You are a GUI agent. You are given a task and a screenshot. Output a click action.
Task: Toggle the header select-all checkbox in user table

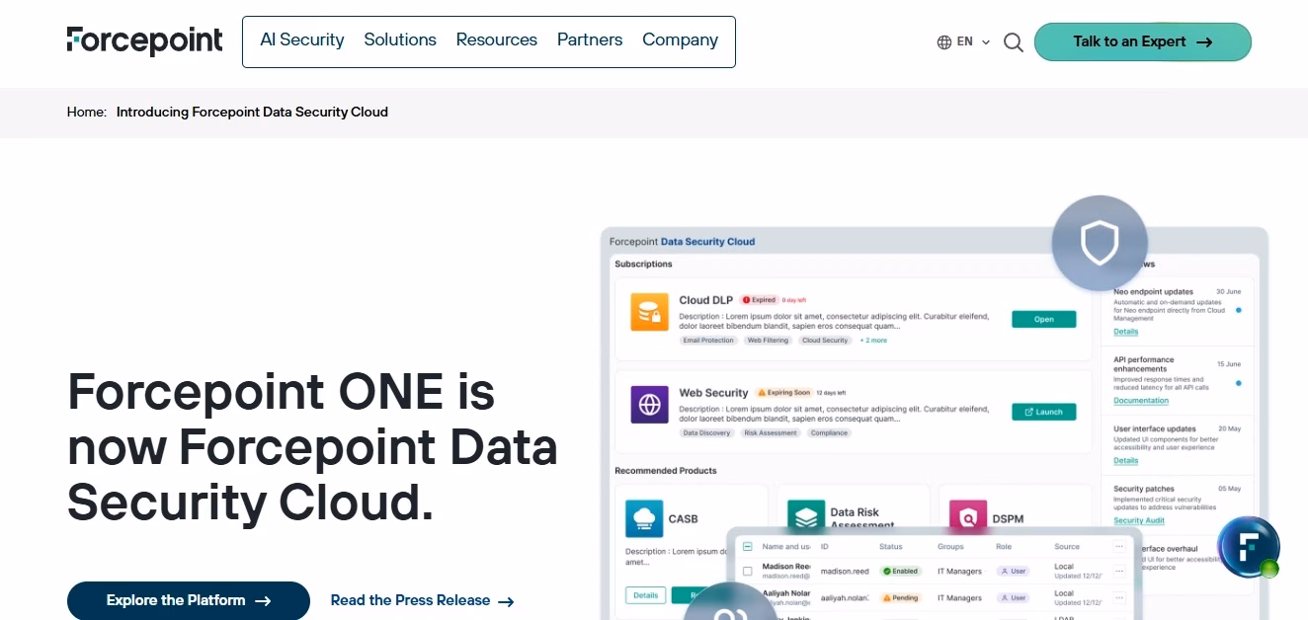748,546
